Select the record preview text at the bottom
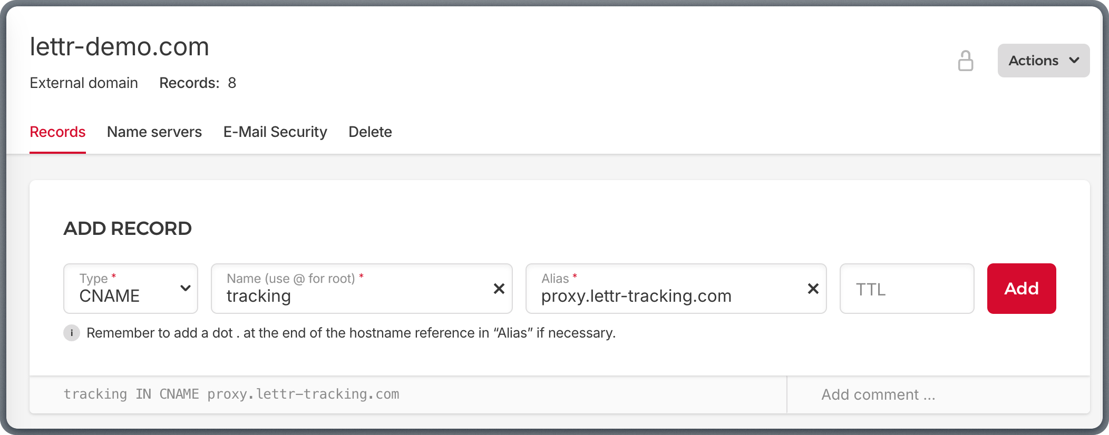1109x435 pixels. click(232, 394)
